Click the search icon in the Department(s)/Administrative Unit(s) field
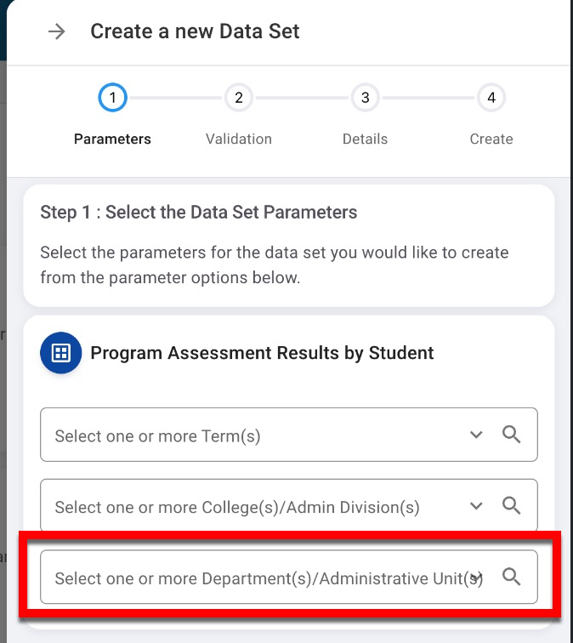Image resolution: width=573 pixels, height=643 pixels. (511, 577)
